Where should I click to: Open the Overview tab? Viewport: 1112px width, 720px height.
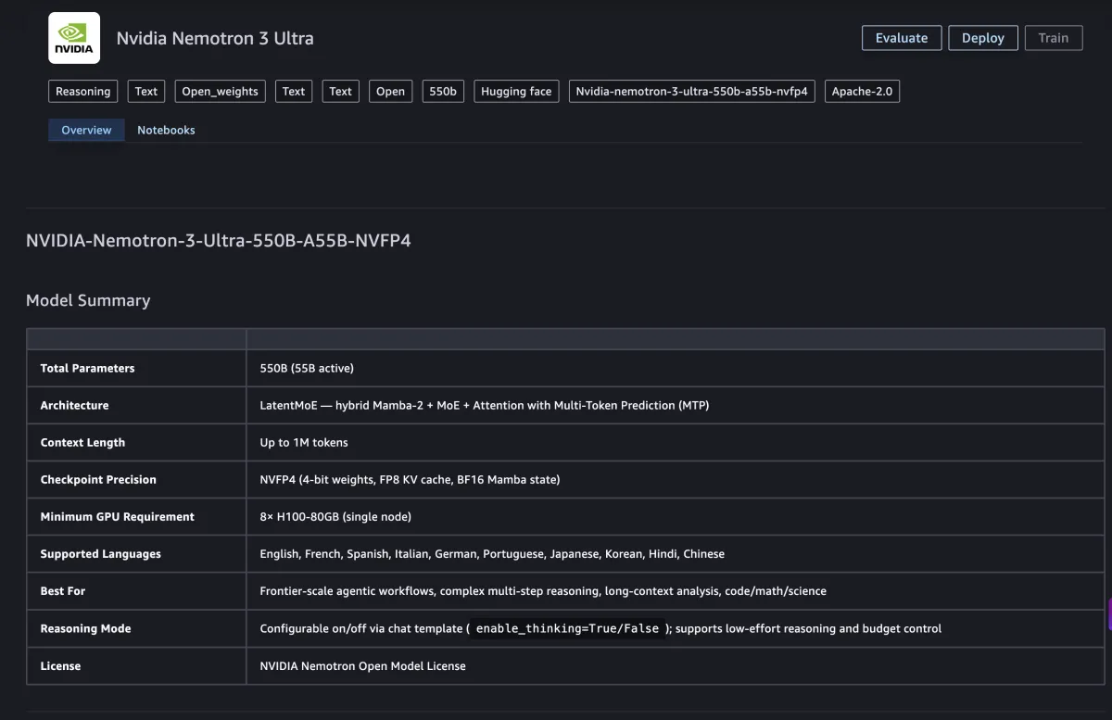86,130
